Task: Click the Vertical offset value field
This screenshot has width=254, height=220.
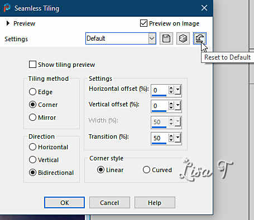Action: [160, 106]
